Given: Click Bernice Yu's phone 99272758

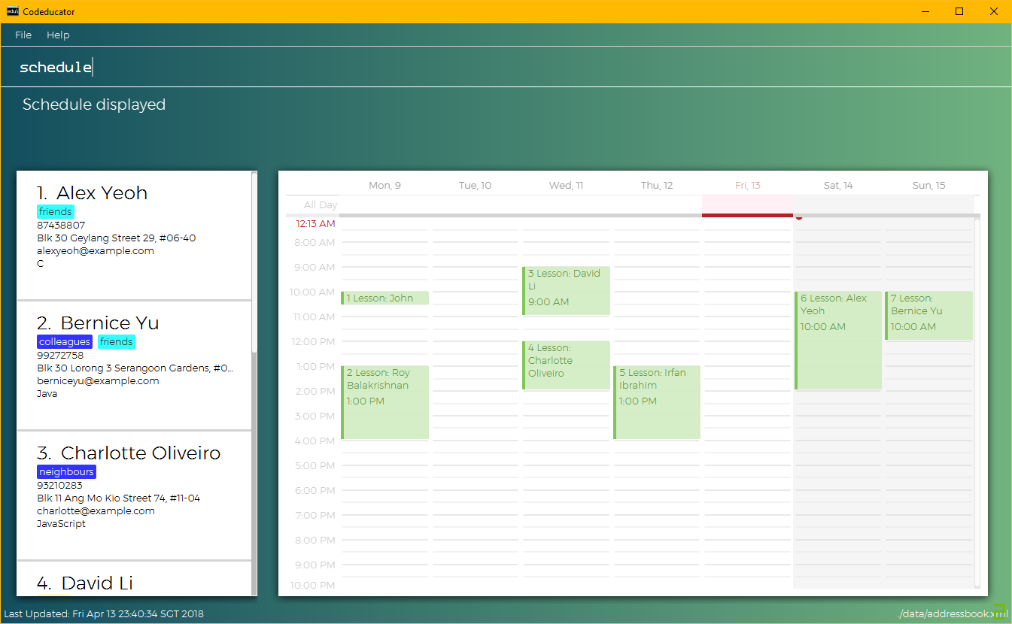Looking at the screenshot, I should click(60, 356).
